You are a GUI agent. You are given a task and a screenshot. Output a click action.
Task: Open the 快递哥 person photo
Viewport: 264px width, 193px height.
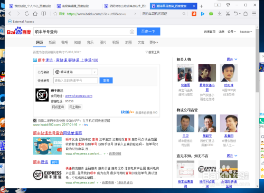(x=185, y=73)
